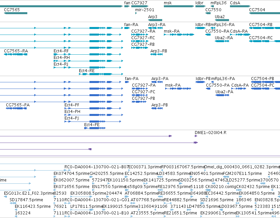Click the Arp3-PB protein label
Image resolution: width=280 pixels, height=218 pixels.
[160, 105]
